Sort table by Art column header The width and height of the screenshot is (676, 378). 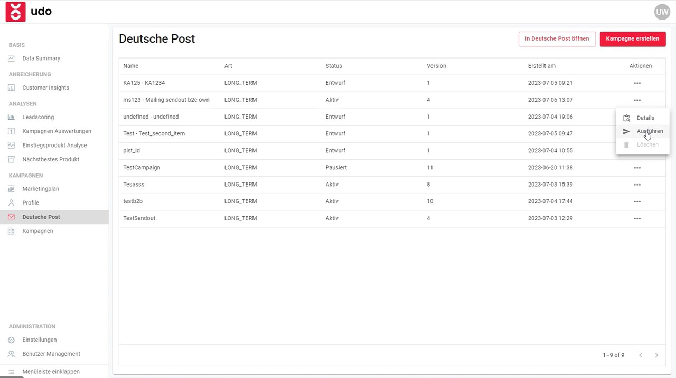pos(228,66)
